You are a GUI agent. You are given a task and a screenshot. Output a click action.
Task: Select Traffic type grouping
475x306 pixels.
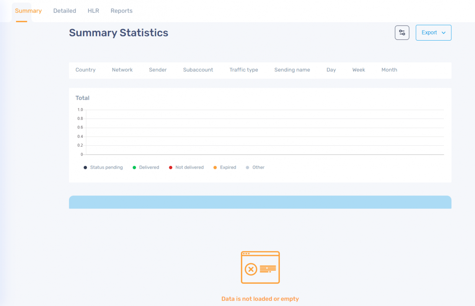[244, 70]
